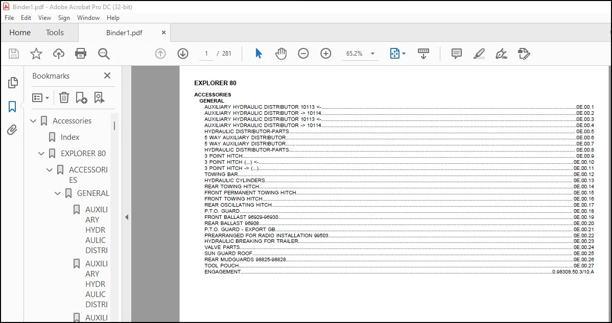Upload file to cloud icon
The image size is (612, 323).
(59, 54)
